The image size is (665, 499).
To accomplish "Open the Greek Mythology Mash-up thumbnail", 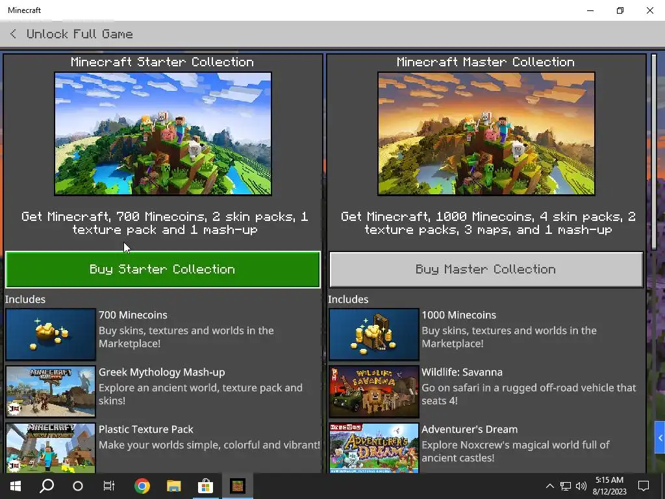I will (51, 392).
